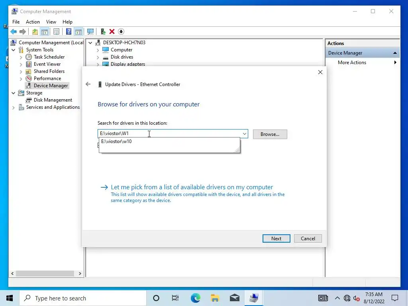Image resolution: width=408 pixels, height=306 pixels.
Task: Click Computer monitor icon in device list
Action: (x=105, y=50)
